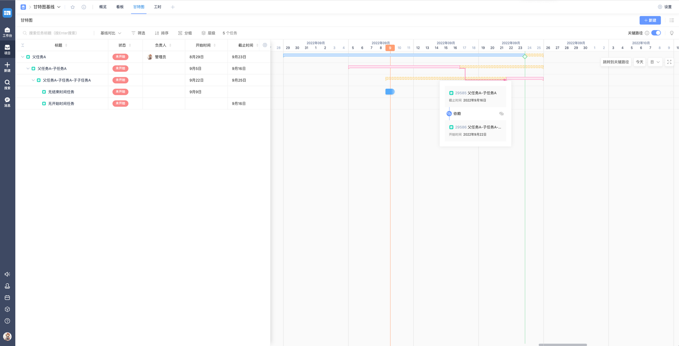Viewport: 679px width, 346px height.
Task: Open the 基线对比 baseline dropdown
Action: pyautogui.click(x=111, y=33)
